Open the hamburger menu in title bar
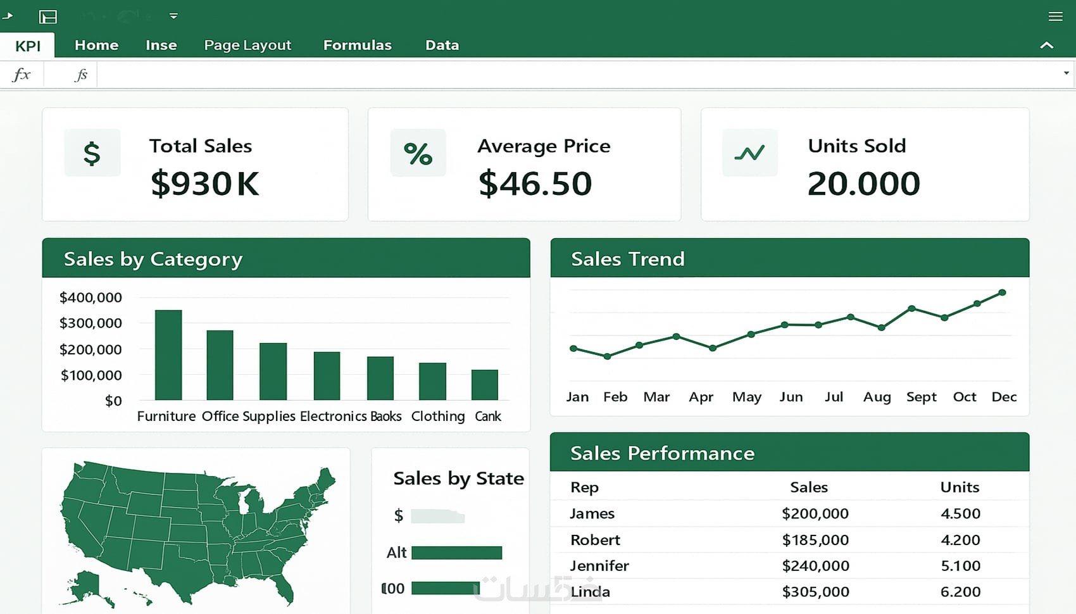The width and height of the screenshot is (1076, 614). point(1055,16)
